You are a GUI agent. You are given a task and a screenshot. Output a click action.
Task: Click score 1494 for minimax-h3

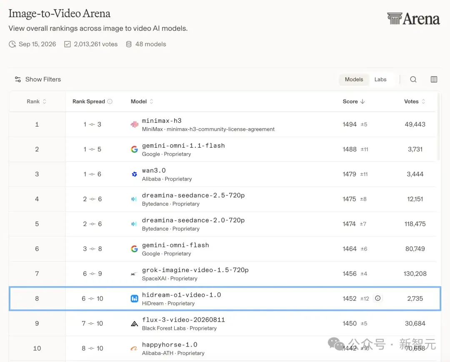point(350,124)
